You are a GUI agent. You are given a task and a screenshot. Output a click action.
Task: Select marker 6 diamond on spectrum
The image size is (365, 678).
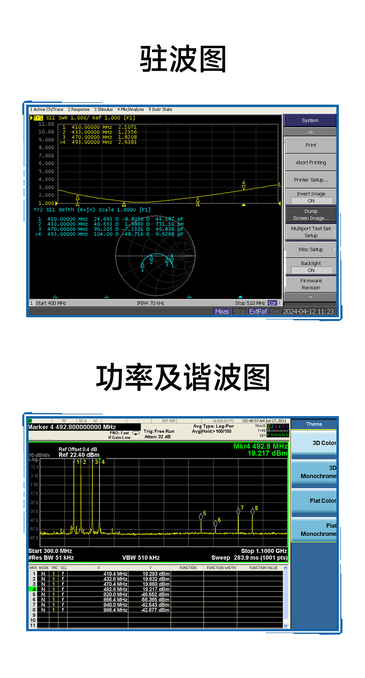215,524
